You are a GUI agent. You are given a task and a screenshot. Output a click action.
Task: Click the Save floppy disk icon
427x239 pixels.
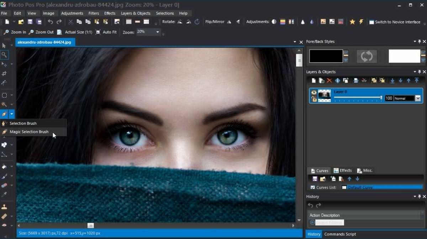pyautogui.click(x=30, y=22)
